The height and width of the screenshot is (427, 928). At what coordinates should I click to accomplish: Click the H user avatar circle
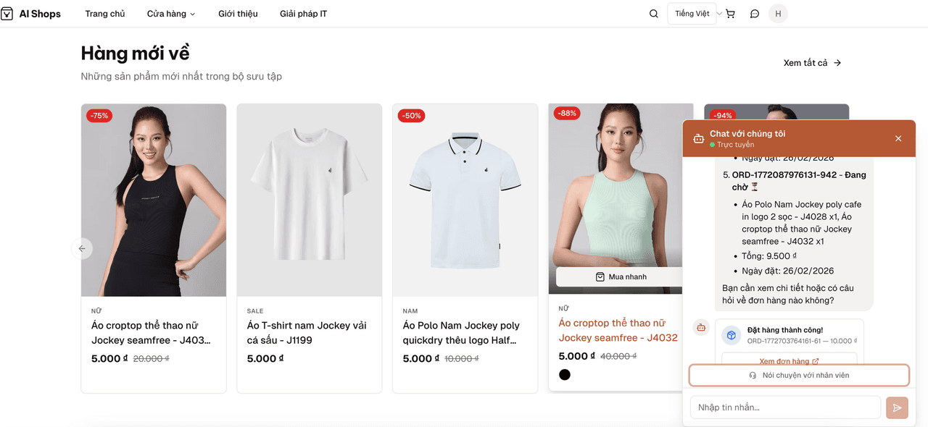(x=778, y=13)
